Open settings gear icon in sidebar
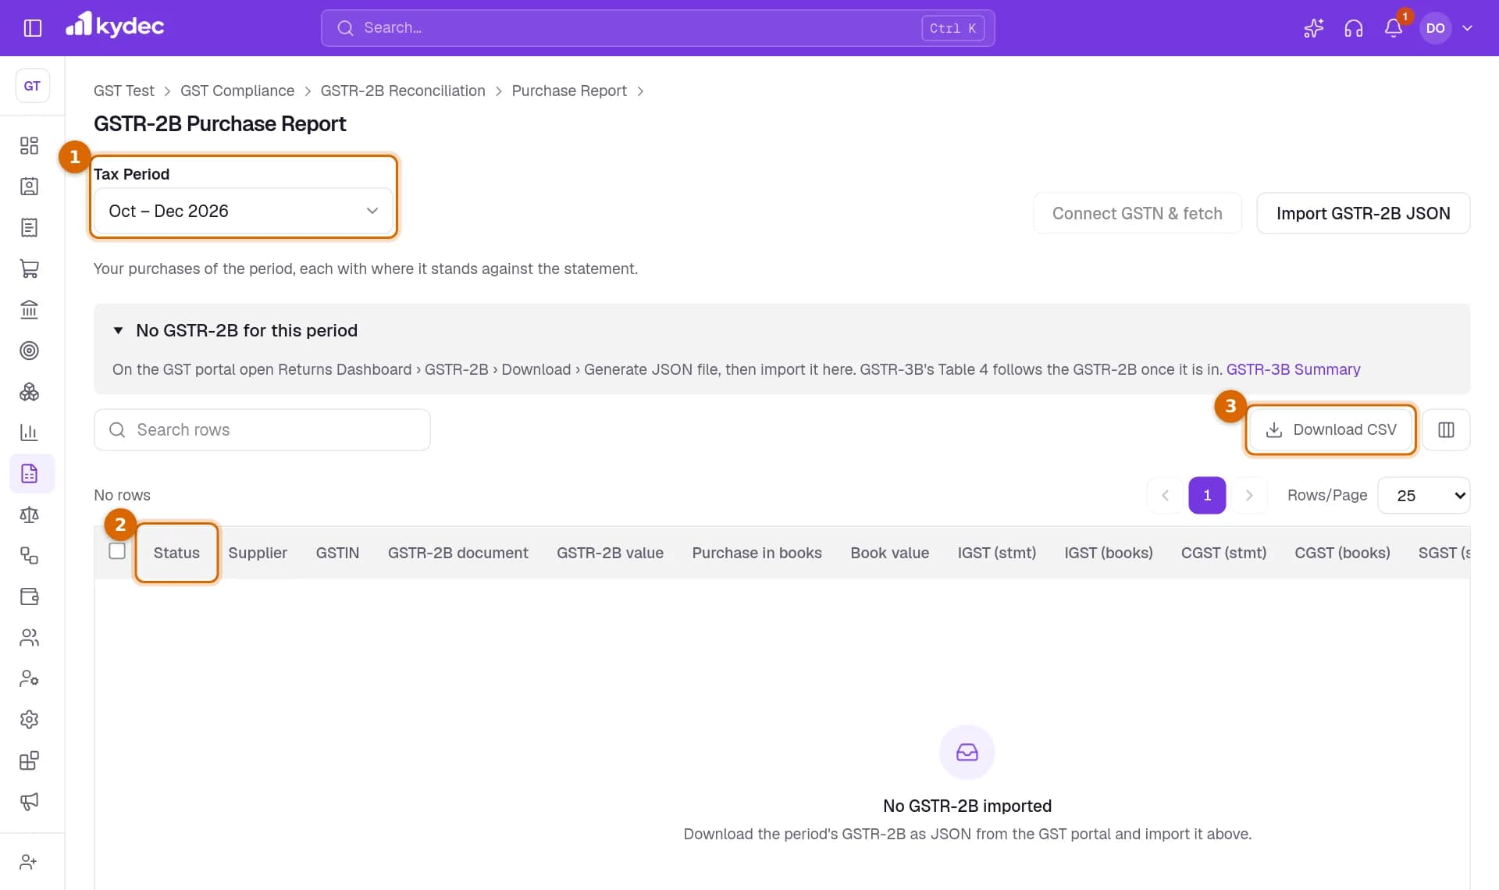The height and width of the screenshot is (890, 1499). (29, 720)
